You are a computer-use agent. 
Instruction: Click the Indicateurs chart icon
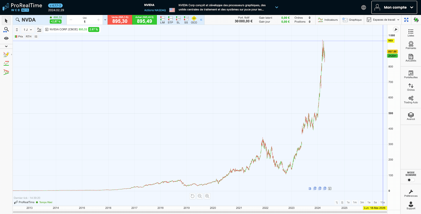[x=328, y=20]
